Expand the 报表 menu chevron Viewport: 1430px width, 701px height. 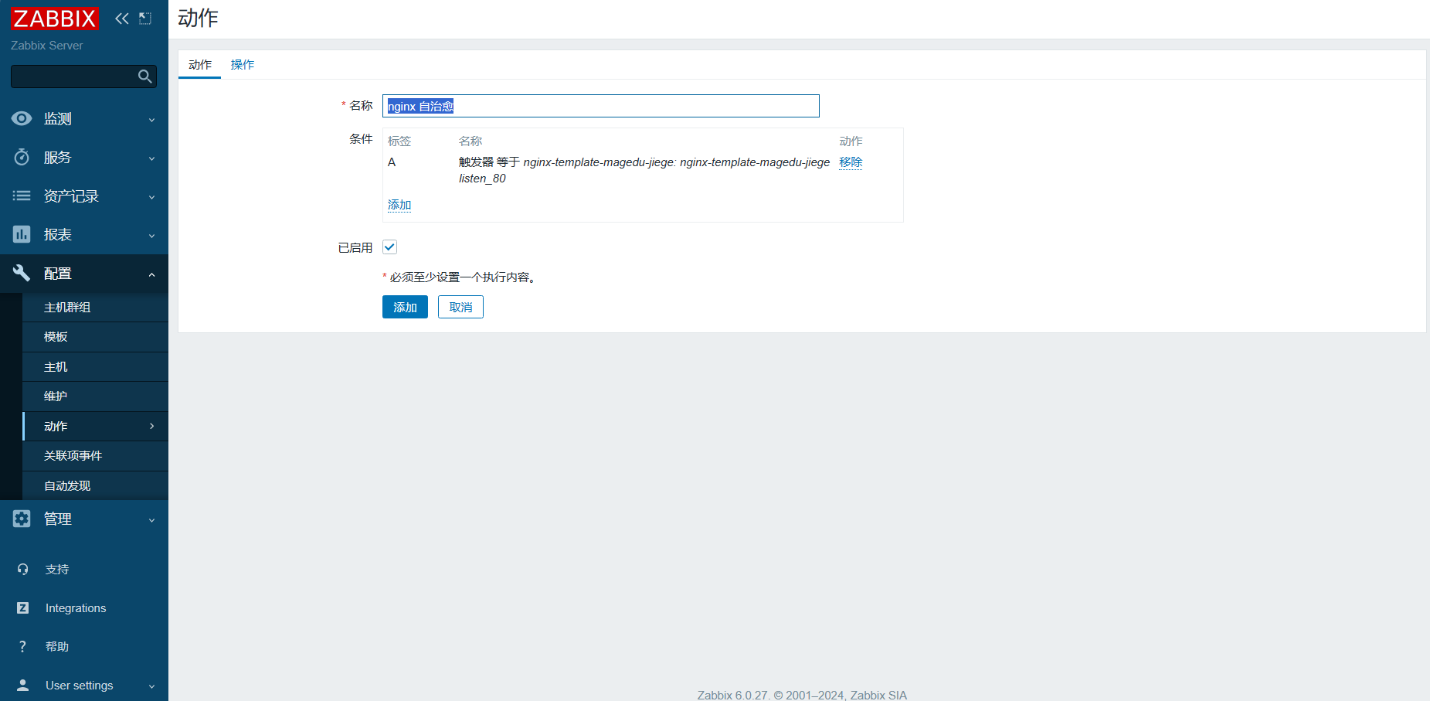pos(151,236)
